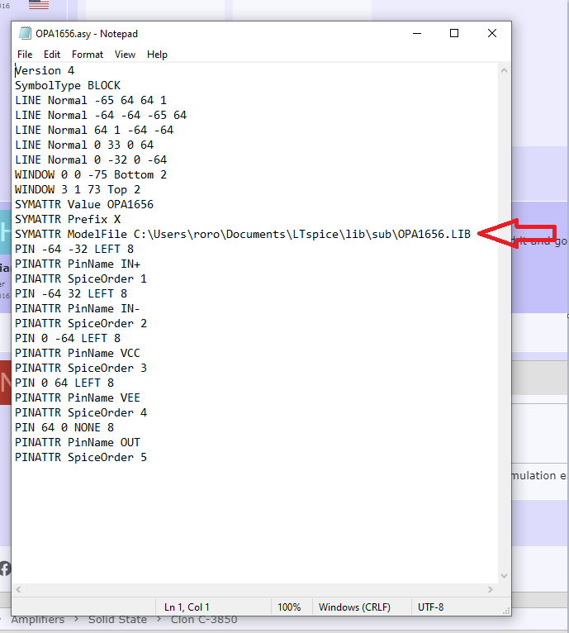
Task: Click the US flag icon in background page
Action: coord(39,4)
